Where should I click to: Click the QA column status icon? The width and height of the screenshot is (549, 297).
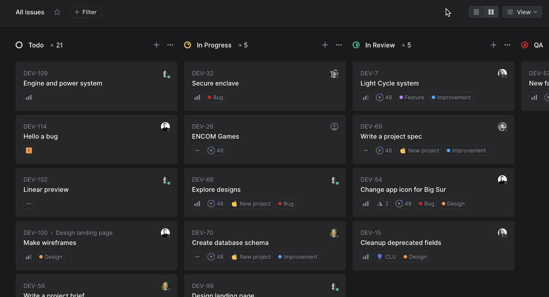525,45
